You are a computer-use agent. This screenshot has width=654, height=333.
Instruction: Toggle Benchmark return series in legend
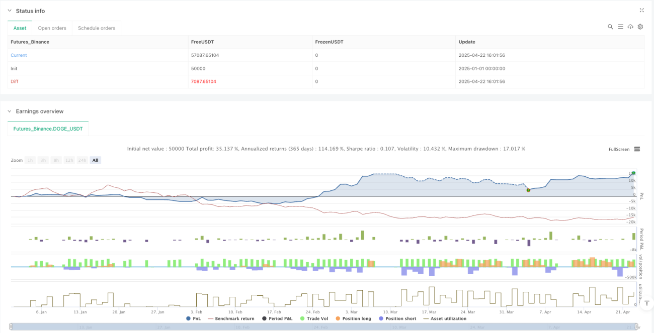(231, 318)
